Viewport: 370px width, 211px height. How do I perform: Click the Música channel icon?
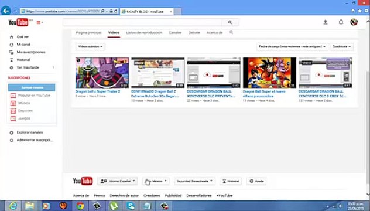click(13, 103)
